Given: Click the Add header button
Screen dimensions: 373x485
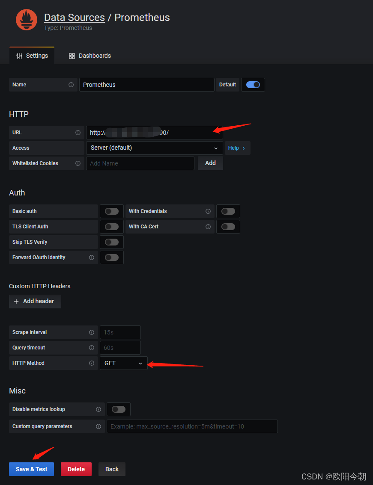Looking at the screenshot, I should pos(35,301).
